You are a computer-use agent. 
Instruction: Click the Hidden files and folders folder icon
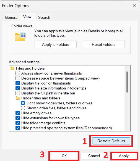tap(18, 98)
